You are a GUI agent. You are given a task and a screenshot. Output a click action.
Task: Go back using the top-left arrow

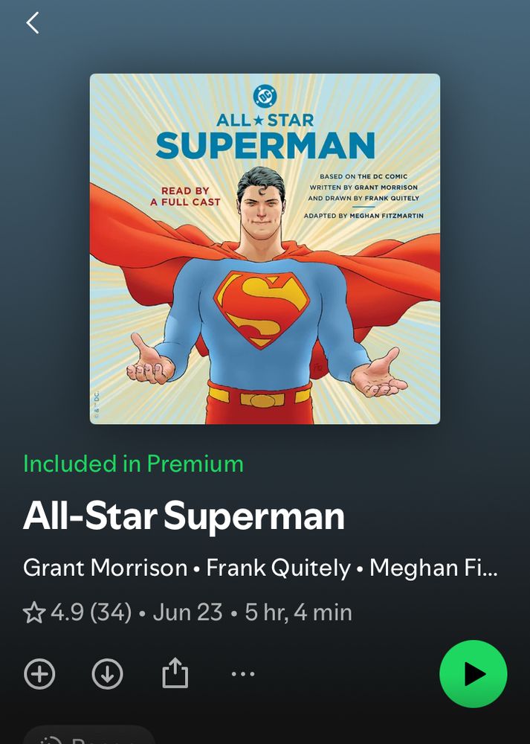point(32,23)
